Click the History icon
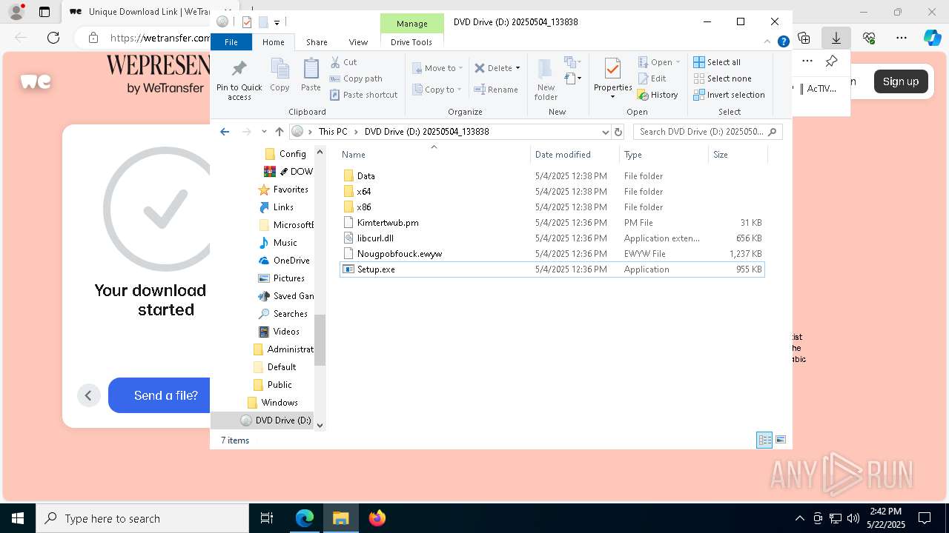The image size is (949, 533). click(x=643, y=95)
